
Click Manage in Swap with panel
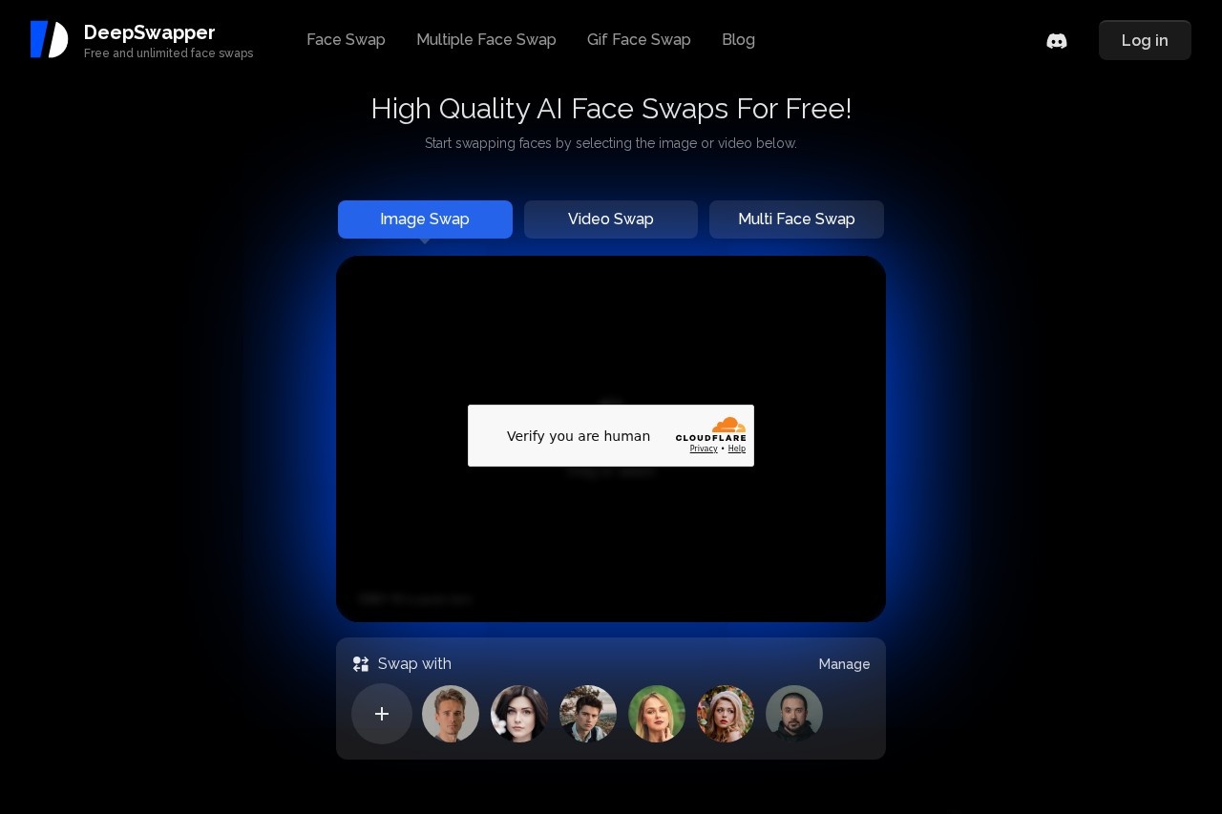[x=844, y=664]
